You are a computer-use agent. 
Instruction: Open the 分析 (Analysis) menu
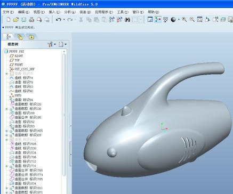[x=70, y=12]
